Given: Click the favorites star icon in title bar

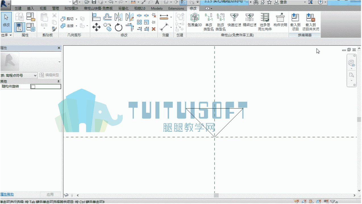Looking at the screenshot, I should [x=269, y=2].
